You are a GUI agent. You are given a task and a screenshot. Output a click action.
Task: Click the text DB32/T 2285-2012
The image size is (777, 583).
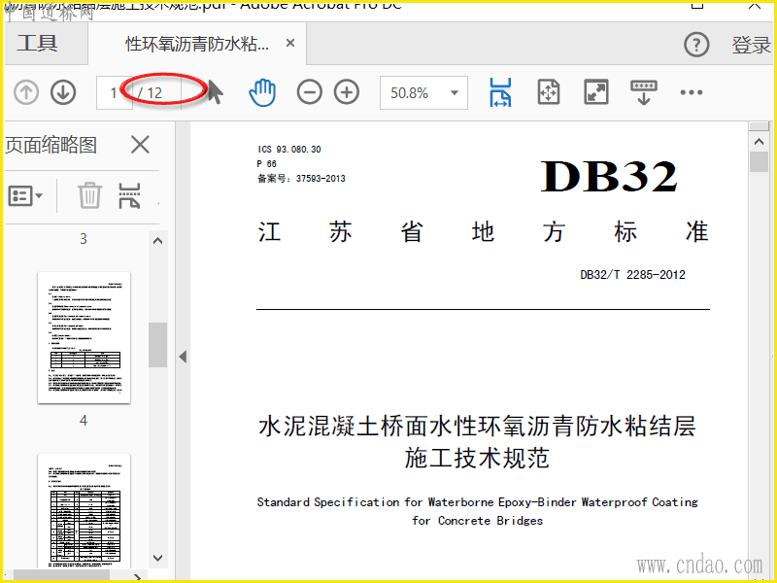pos(633,275)
